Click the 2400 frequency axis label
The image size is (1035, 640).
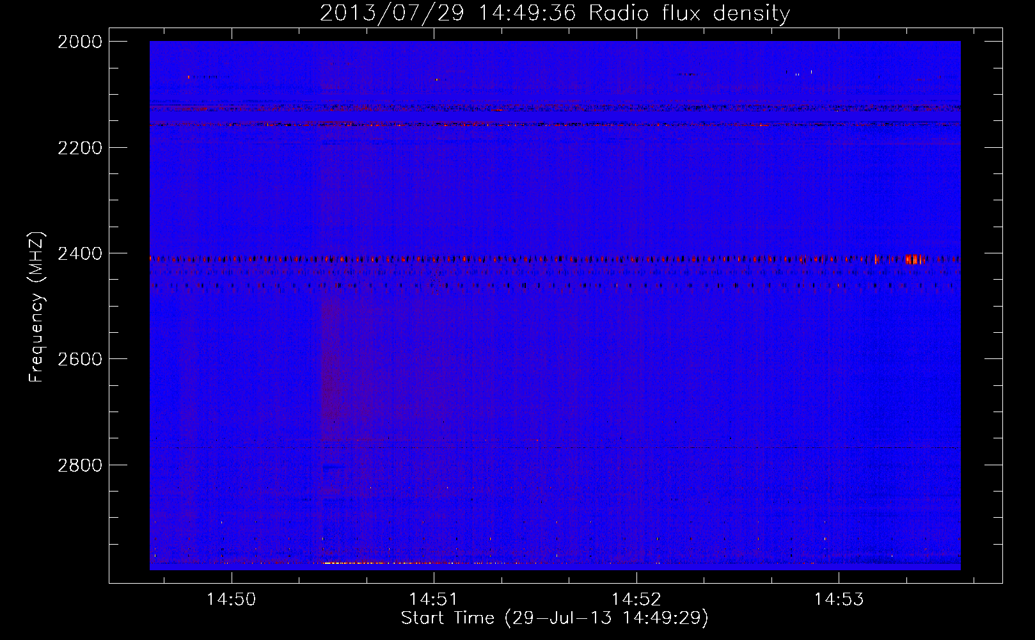80,253
